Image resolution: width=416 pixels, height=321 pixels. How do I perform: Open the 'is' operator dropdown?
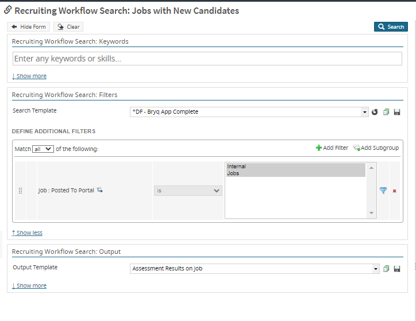[188, 191]
